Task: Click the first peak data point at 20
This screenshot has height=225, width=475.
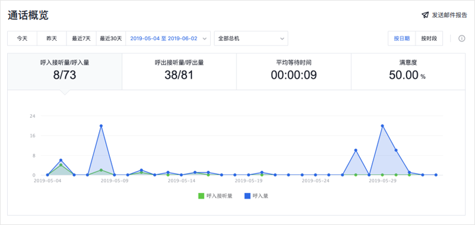Action: pos(101,126)
